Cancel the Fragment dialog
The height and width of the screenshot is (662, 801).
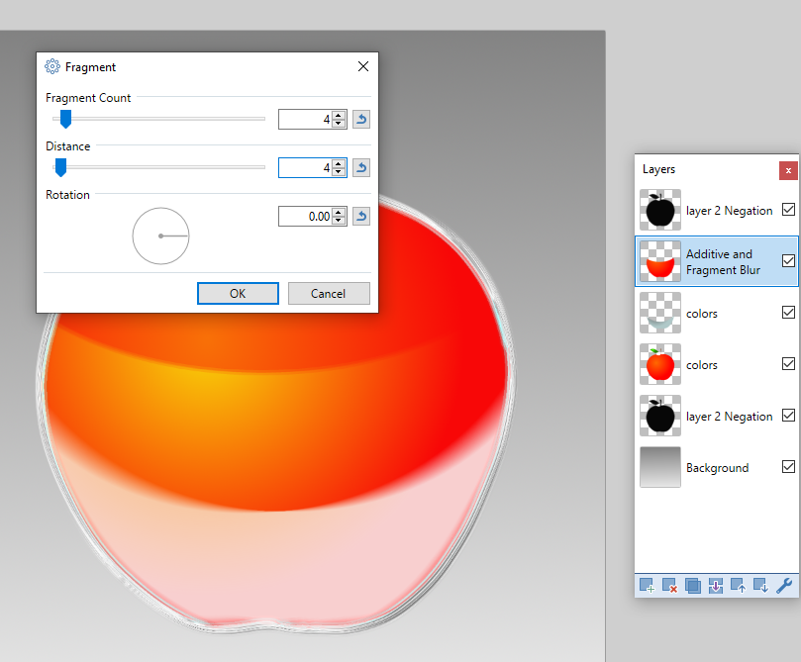pos(329,294)
